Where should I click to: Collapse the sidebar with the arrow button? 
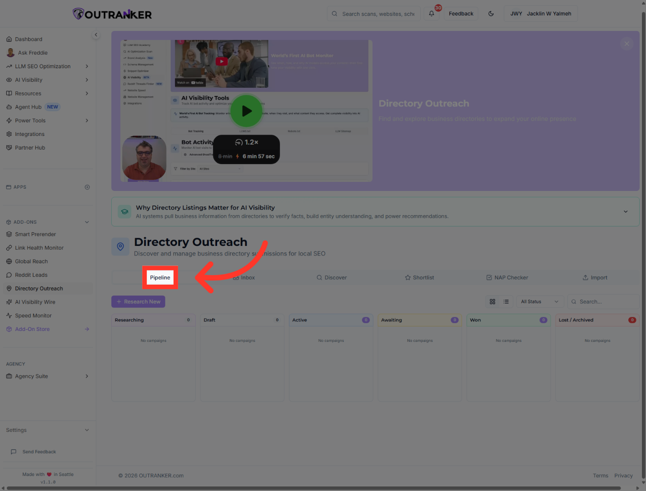(96, 35)
